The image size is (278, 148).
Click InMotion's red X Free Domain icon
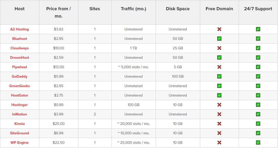coord(219,114)
